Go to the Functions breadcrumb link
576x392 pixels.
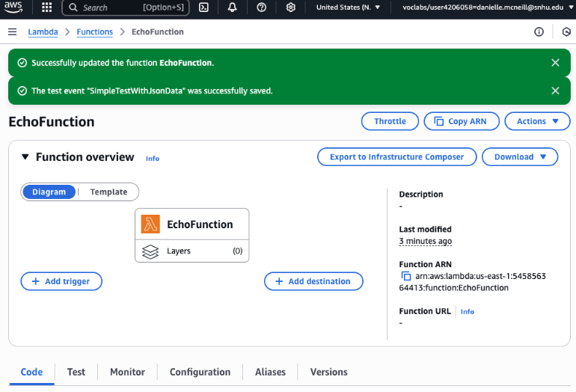pyautogui.click(x=95, y=32)
